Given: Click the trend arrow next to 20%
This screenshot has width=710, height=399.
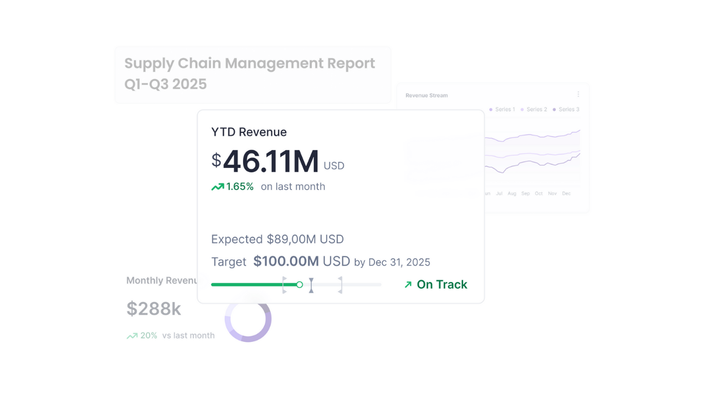Looking at the screenshot, I should (132, 336).
